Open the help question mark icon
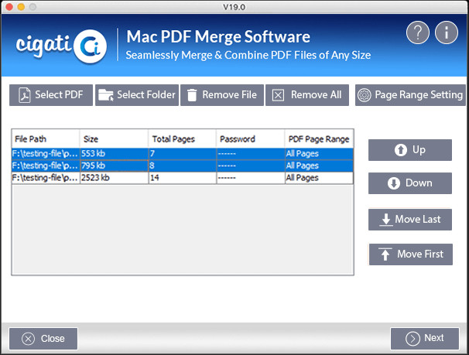This screenshot has height=355, width=469. (x=418, y=32)
